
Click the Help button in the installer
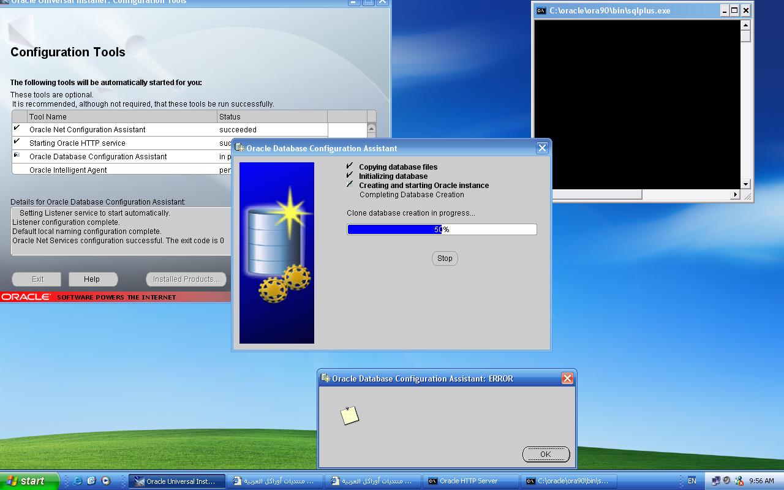coord(92,279)
